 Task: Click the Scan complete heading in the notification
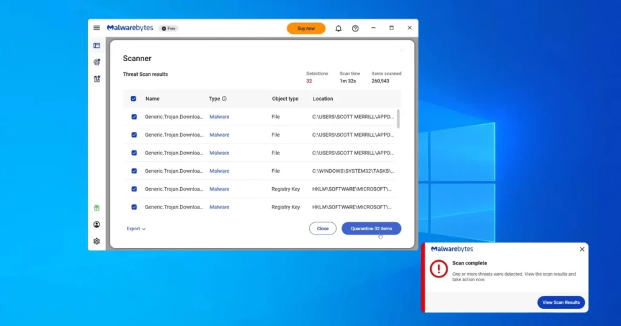coord(470,263)
